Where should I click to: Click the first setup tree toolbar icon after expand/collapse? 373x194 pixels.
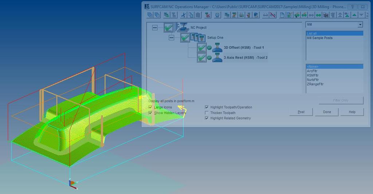coord(166,15)
